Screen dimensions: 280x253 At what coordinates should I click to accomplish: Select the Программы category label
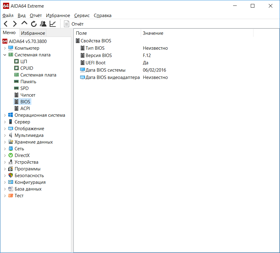pos(27,169)
